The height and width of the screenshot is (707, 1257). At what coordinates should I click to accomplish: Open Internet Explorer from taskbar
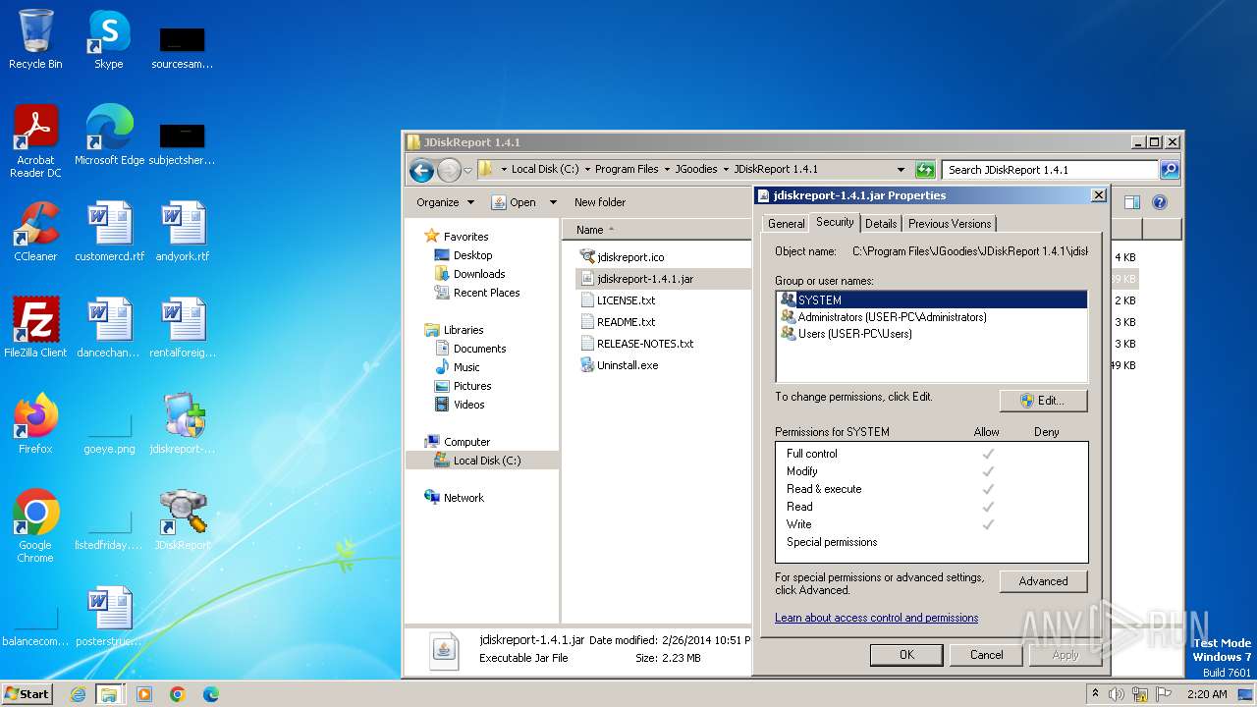78,694
